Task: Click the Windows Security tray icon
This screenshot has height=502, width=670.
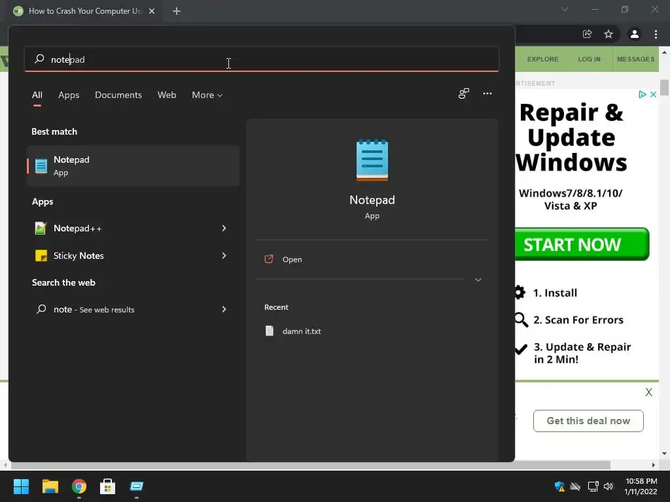Action: [559, 486]
